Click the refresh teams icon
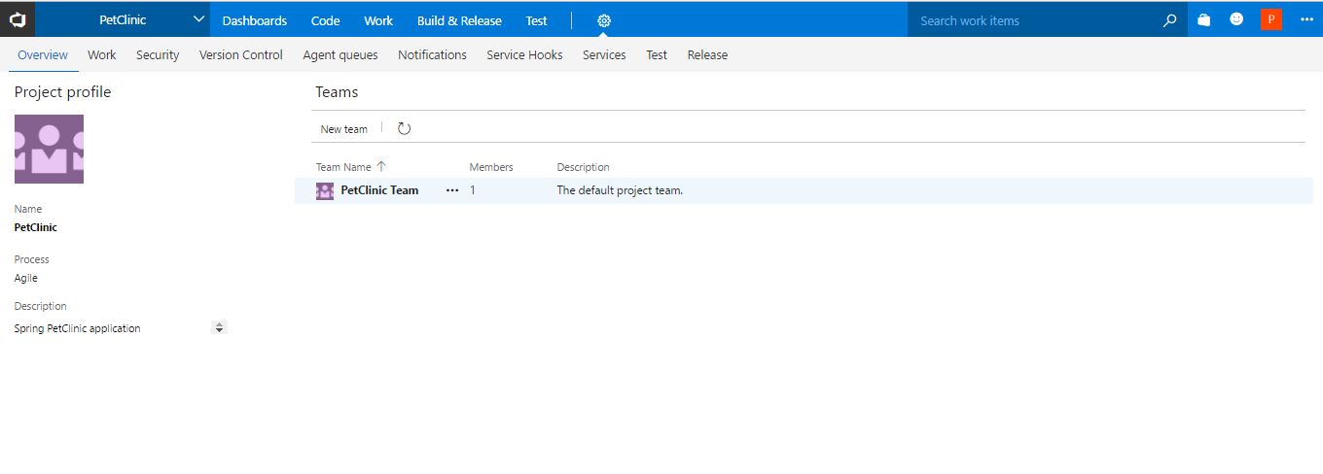The width and height of the screenshot is (1323, 474). click(405, 128)
